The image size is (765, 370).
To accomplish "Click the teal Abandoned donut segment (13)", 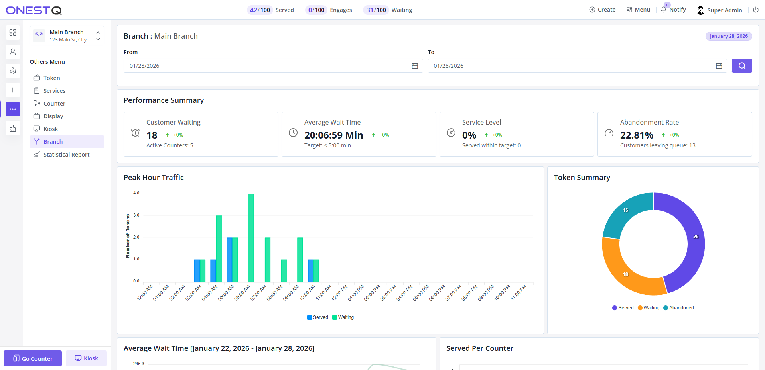I will (626, 210).
